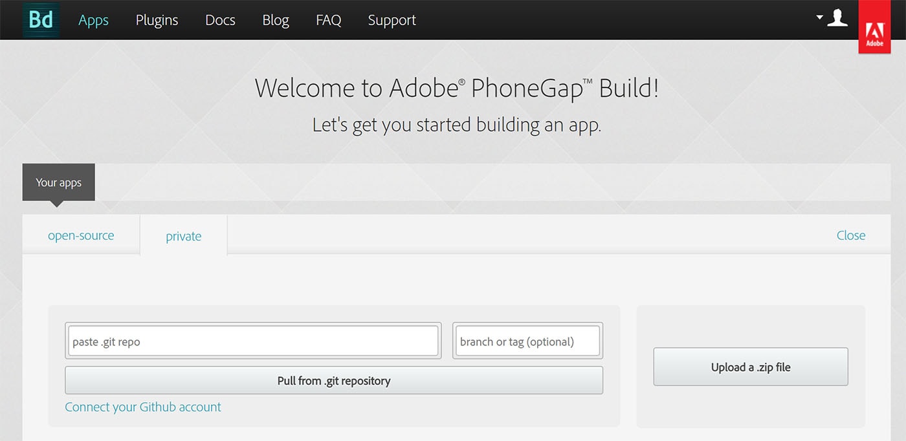906x441 pixels.
Task: Click Connect your Github account link
Action: click(x=143, y=407)
